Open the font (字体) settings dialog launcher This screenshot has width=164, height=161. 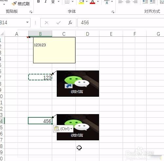[113, 12]
